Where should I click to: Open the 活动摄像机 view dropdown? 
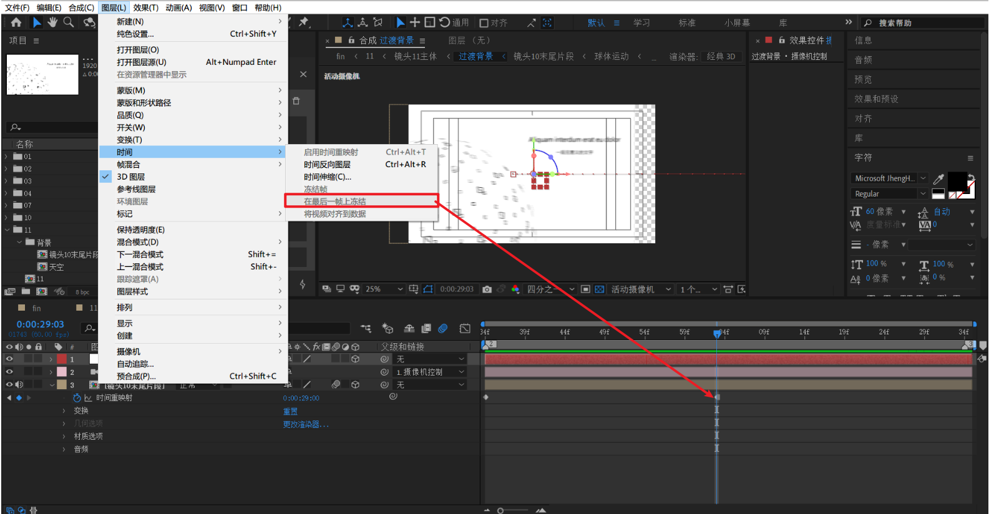pos(641,289)
